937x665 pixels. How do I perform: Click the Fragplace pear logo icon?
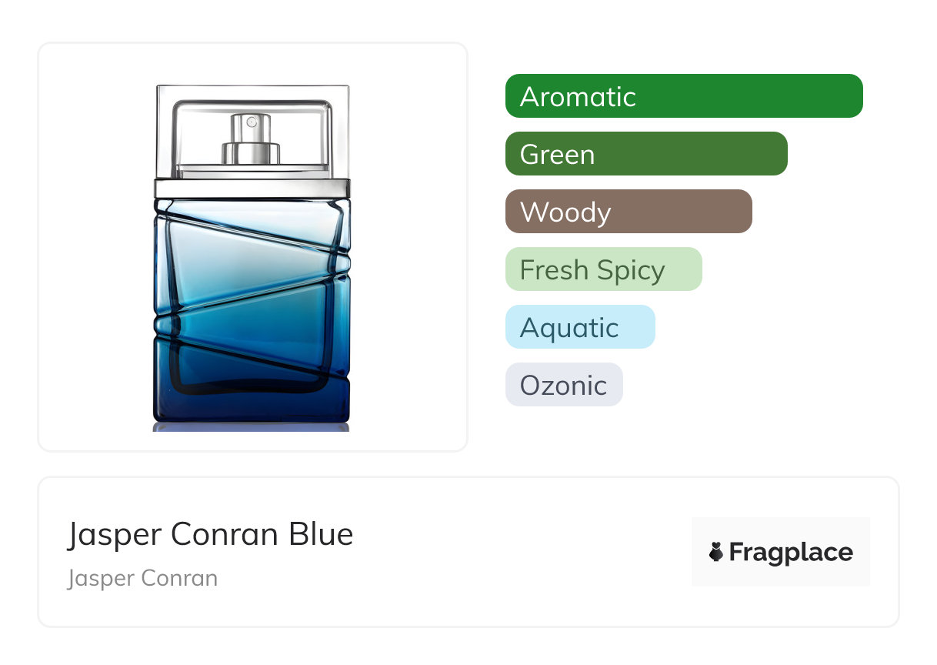click(x=717, y=552)
